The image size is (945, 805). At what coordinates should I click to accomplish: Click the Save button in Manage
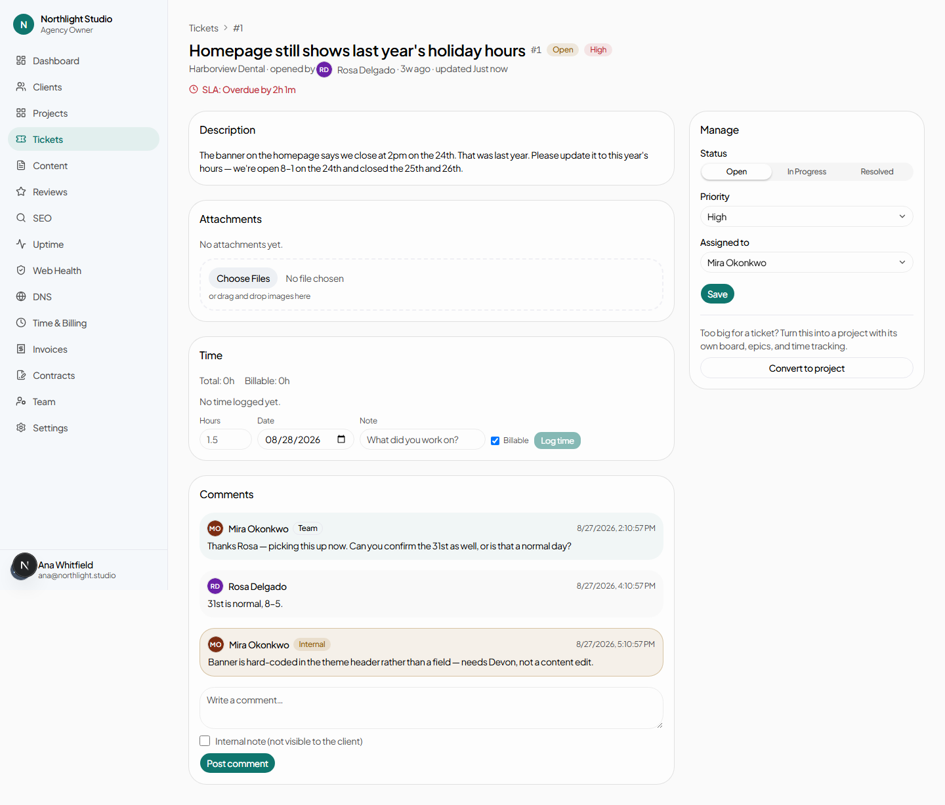tap(717, 294)
